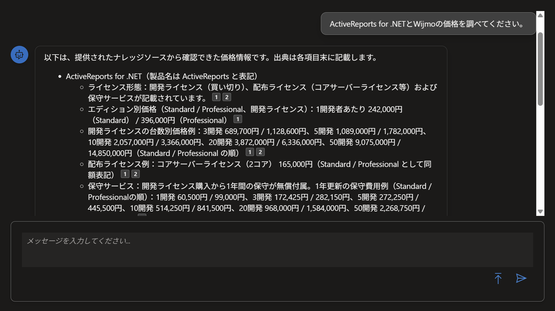Click citation badge 2 after ライセンス形態 bullet
The image size is (555, 311).
coord(227,97)
